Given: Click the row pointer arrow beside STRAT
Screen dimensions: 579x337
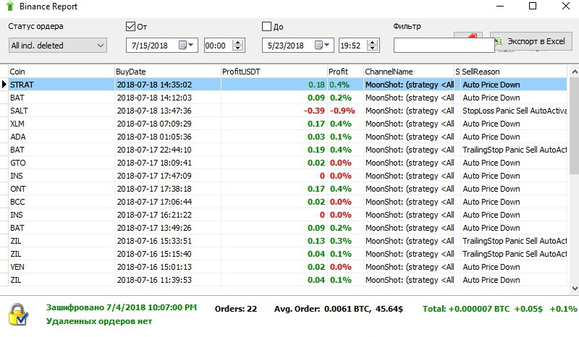Looking at the screenshot, I should click(x=4, y=84).
